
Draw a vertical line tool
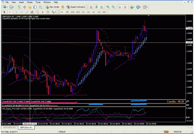point(16,12)
